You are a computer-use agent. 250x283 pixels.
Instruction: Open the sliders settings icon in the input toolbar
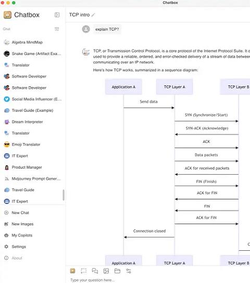pos(129,271)
